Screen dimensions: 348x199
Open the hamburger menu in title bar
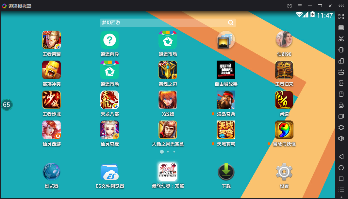click(300, 6)
